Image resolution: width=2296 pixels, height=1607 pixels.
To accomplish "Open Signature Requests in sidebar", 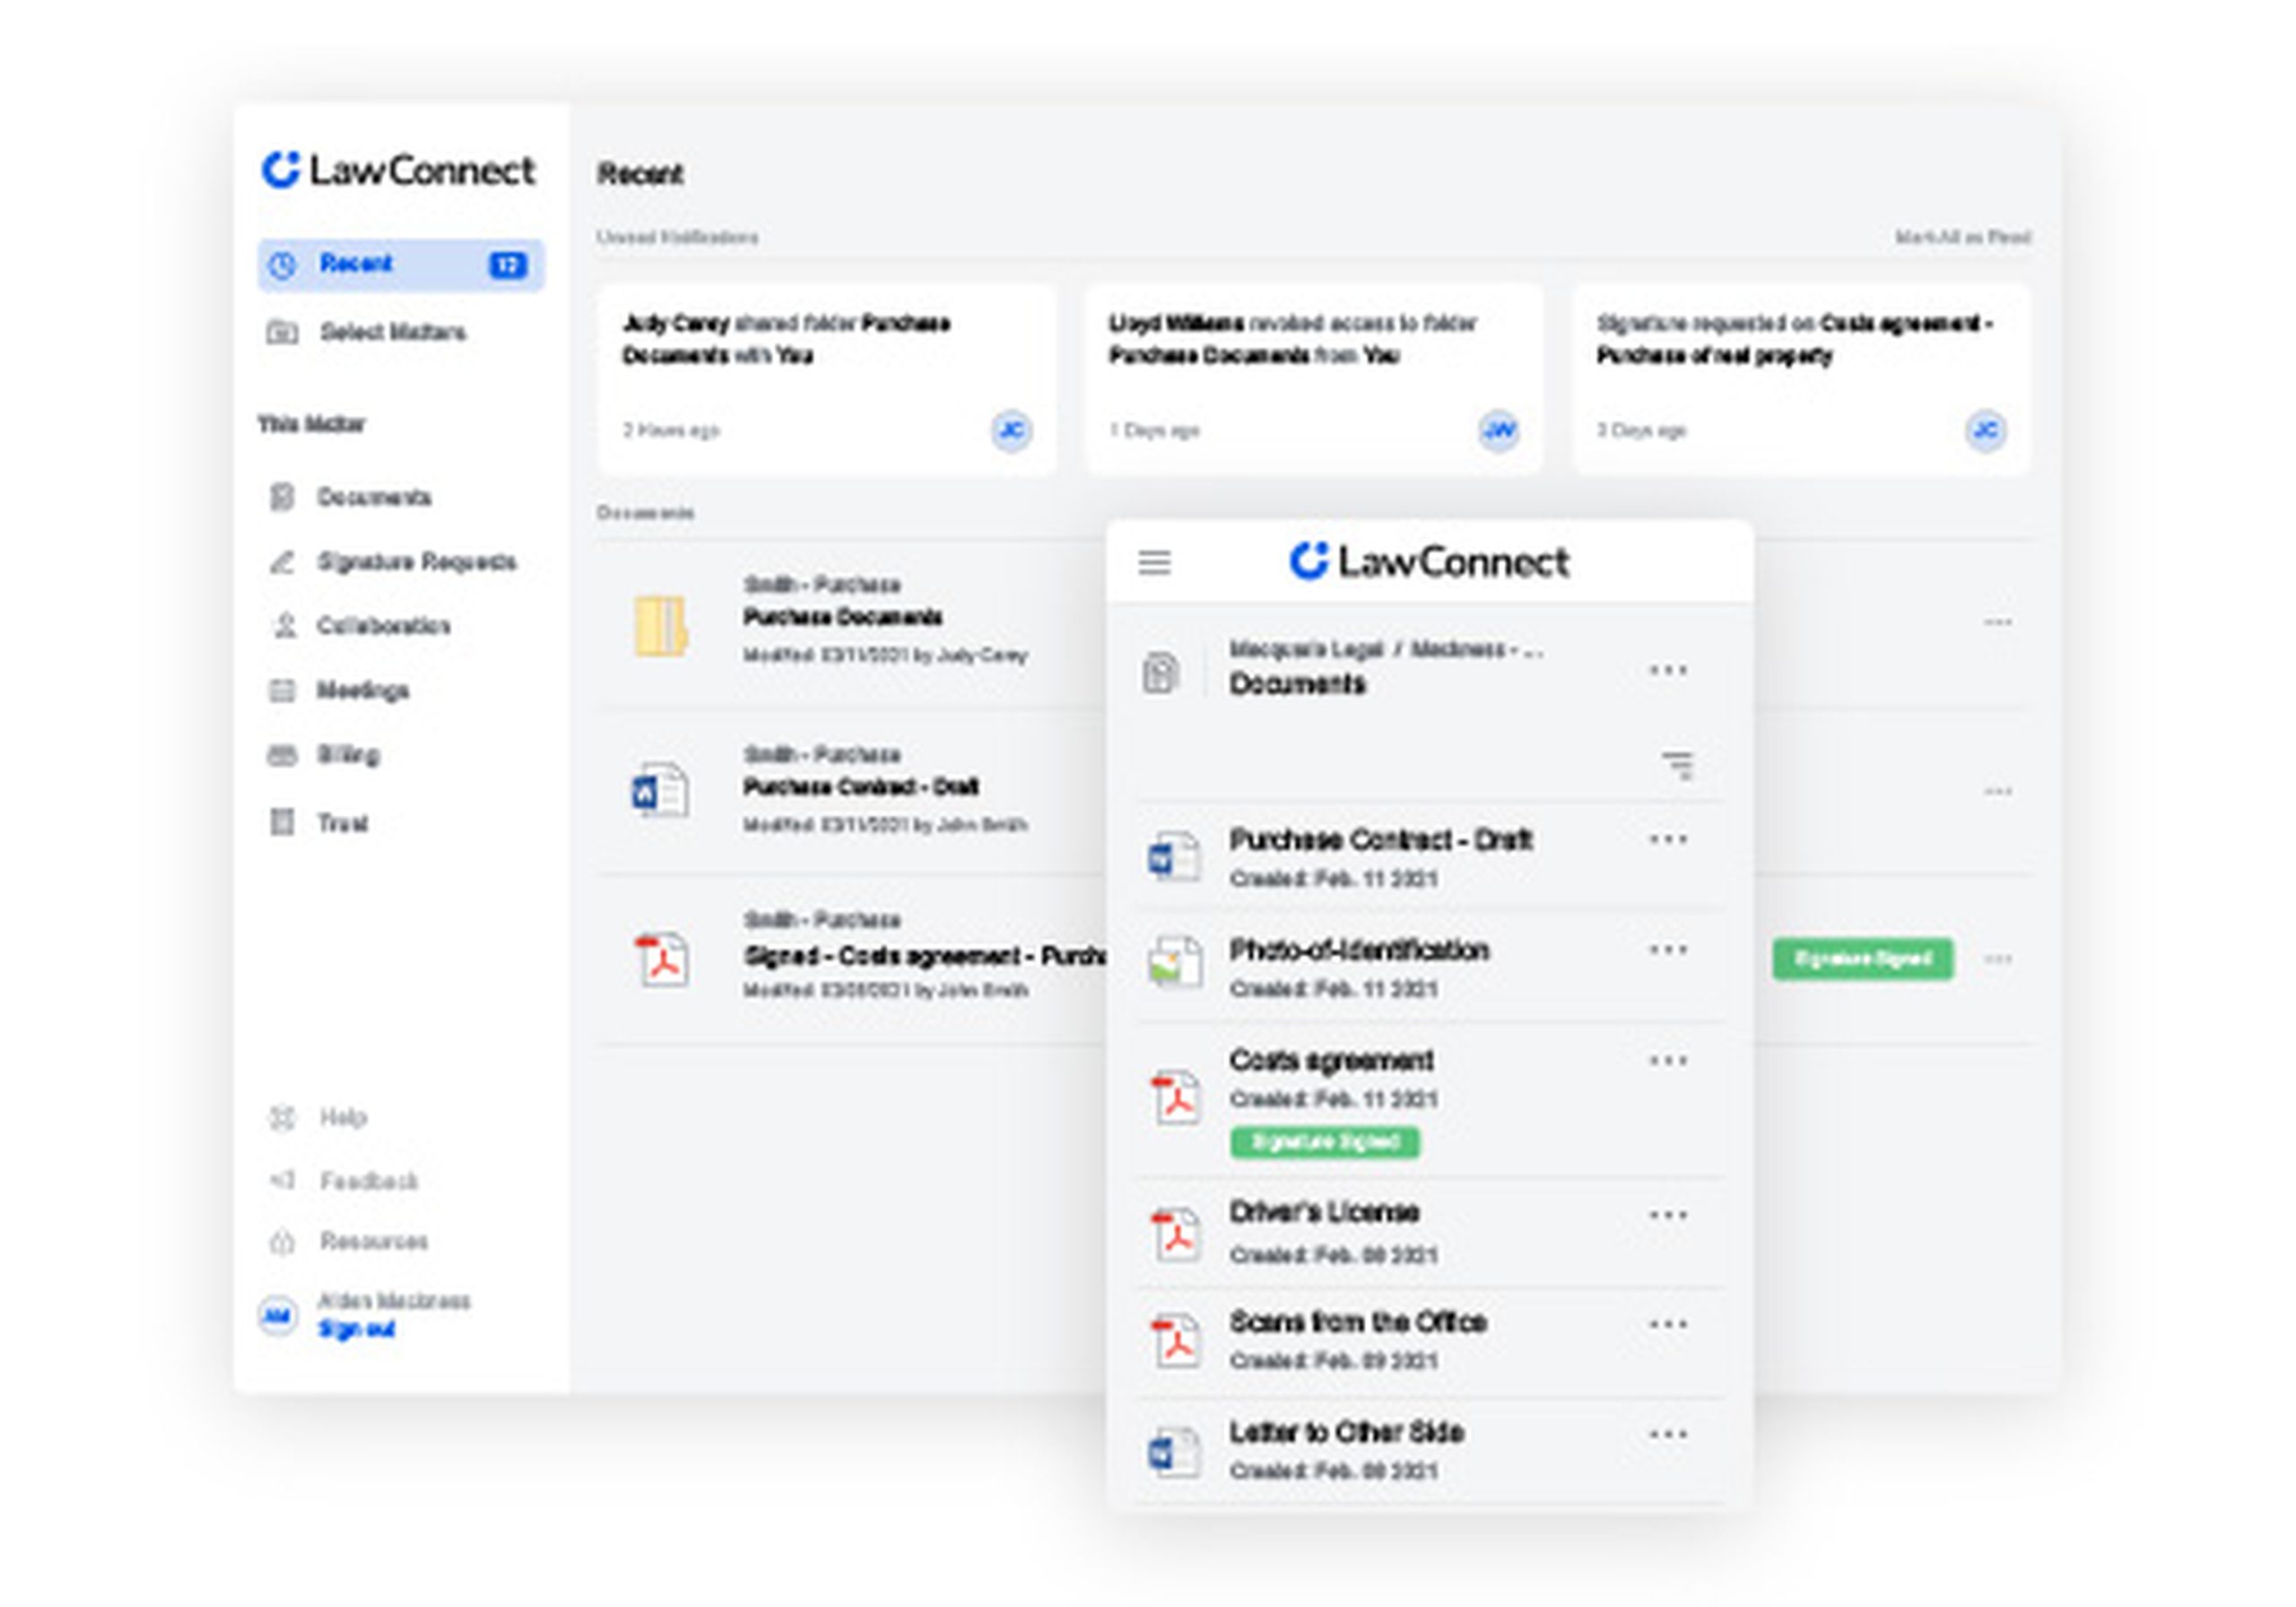I will pos(415,562).
